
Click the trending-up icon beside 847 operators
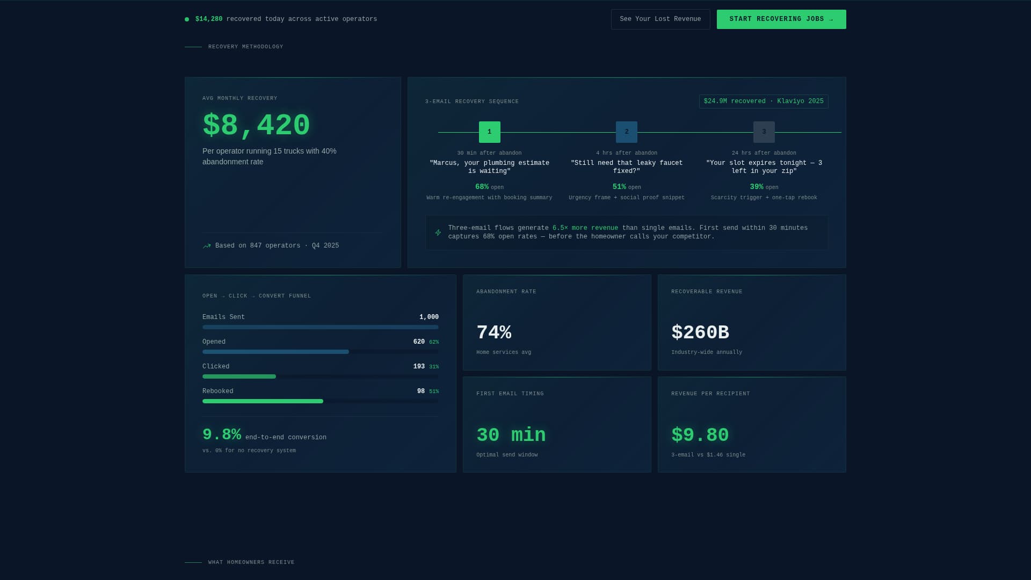[x=207, y=246]
